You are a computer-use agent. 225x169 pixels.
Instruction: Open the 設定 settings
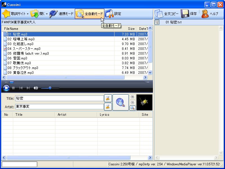[113, 14]
